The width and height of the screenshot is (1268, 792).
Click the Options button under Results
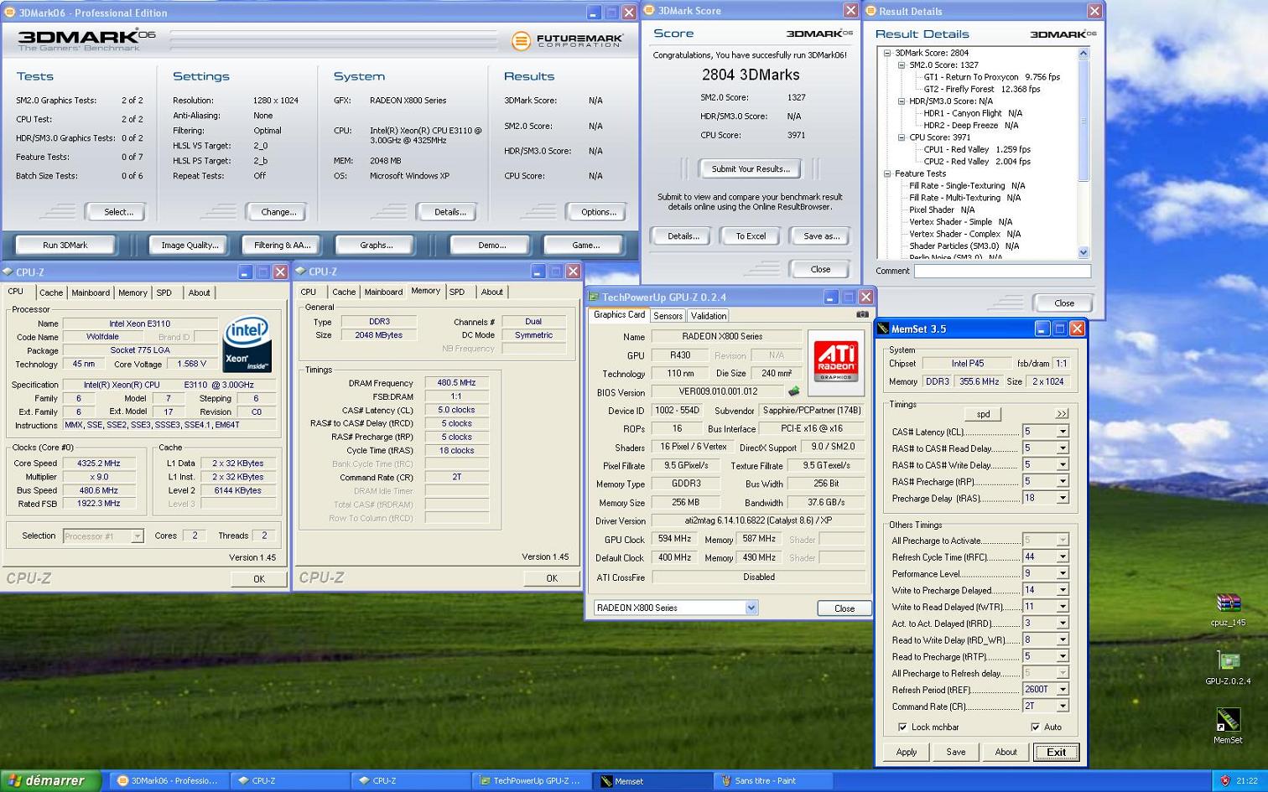tap(599, 212)
